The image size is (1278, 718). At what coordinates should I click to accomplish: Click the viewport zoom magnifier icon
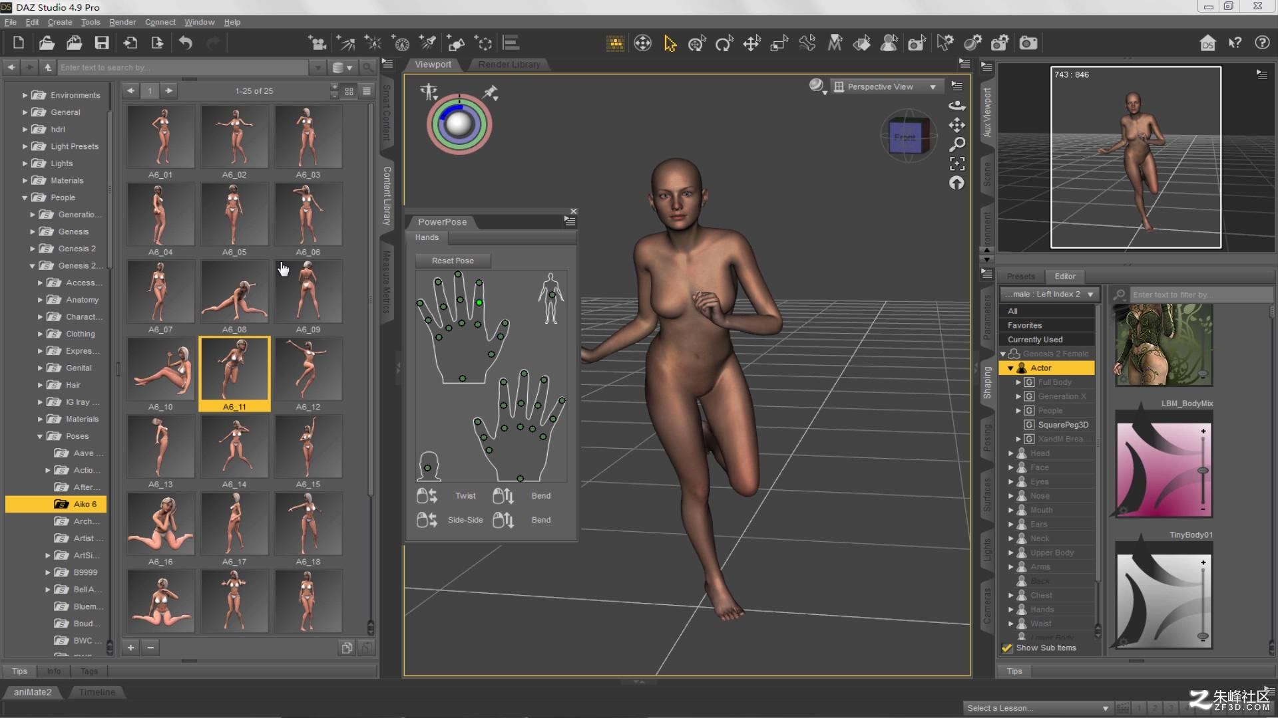tap(957, 144)
